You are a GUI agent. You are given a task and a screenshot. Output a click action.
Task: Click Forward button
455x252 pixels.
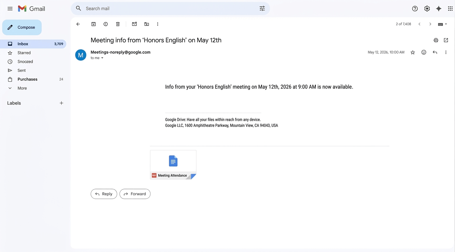click(135, 194)
